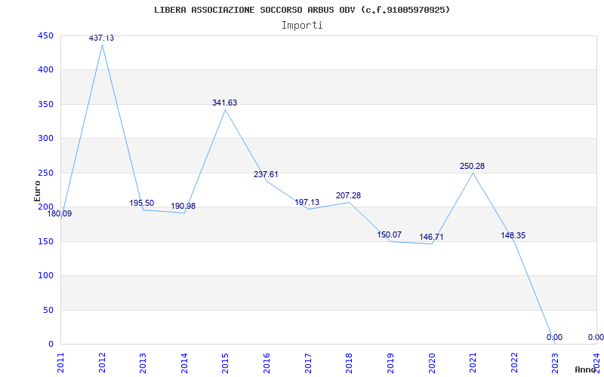Click the Euro axis title
The height and width of the screenshot is (377, 604).
click(x=37, y=192)
